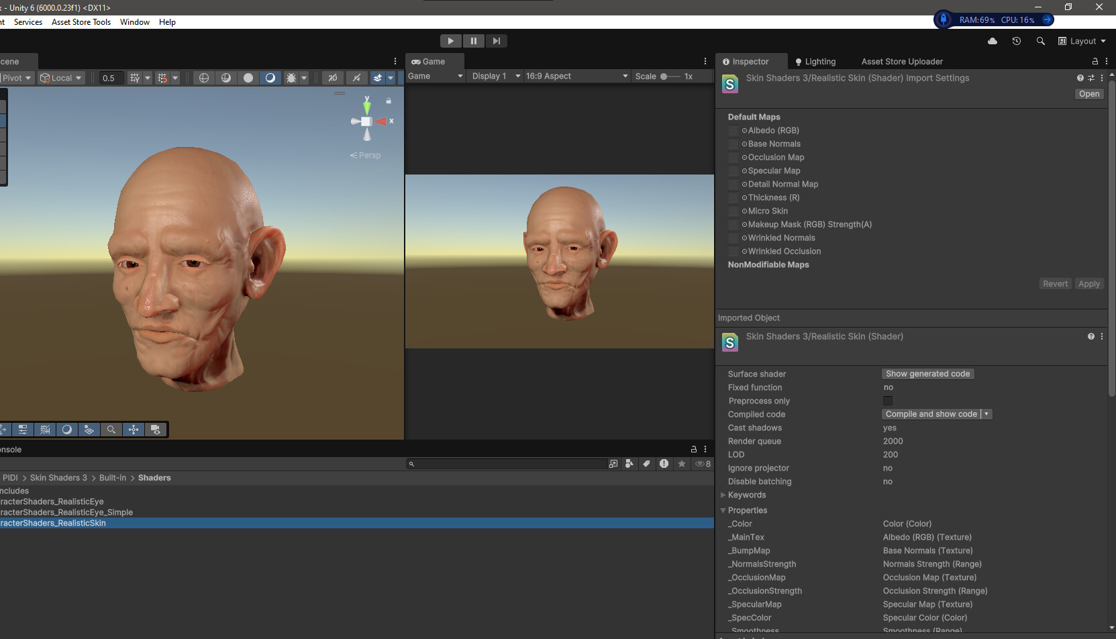Click Show generated code
The height and width of the screenshot is (639, 1116).
(x=927, y=374)
